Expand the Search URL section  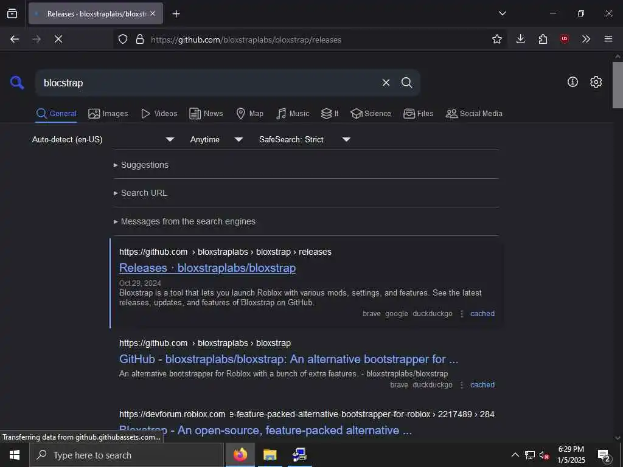click(141, 193)
